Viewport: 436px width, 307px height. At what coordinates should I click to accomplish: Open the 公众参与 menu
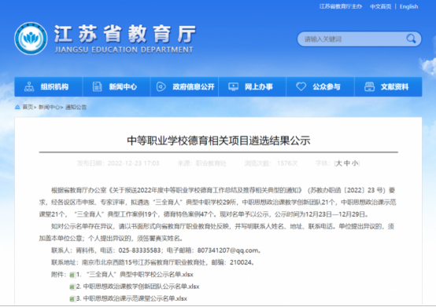(x=320, y=87)
